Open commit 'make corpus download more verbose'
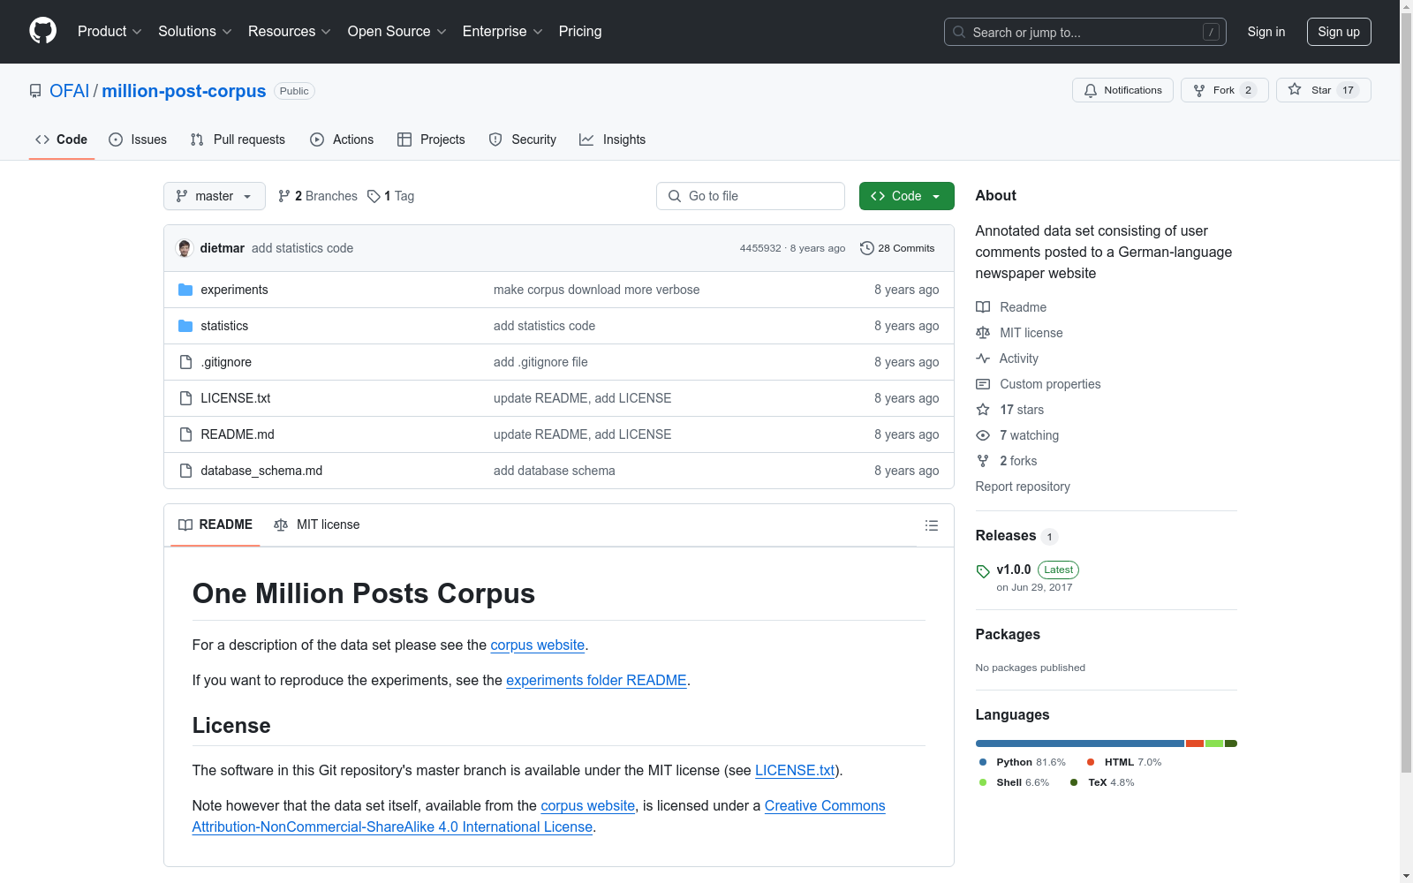Screen dimensions: 1413x883 point(596,290)
